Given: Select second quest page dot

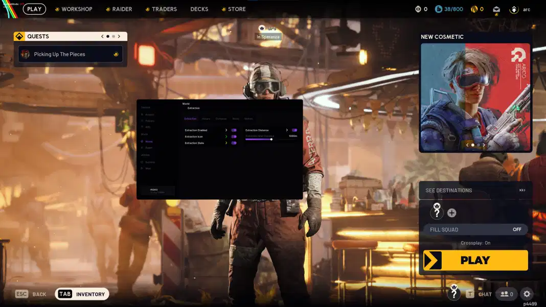Looking at the screenshot, I should pos(113,36).
